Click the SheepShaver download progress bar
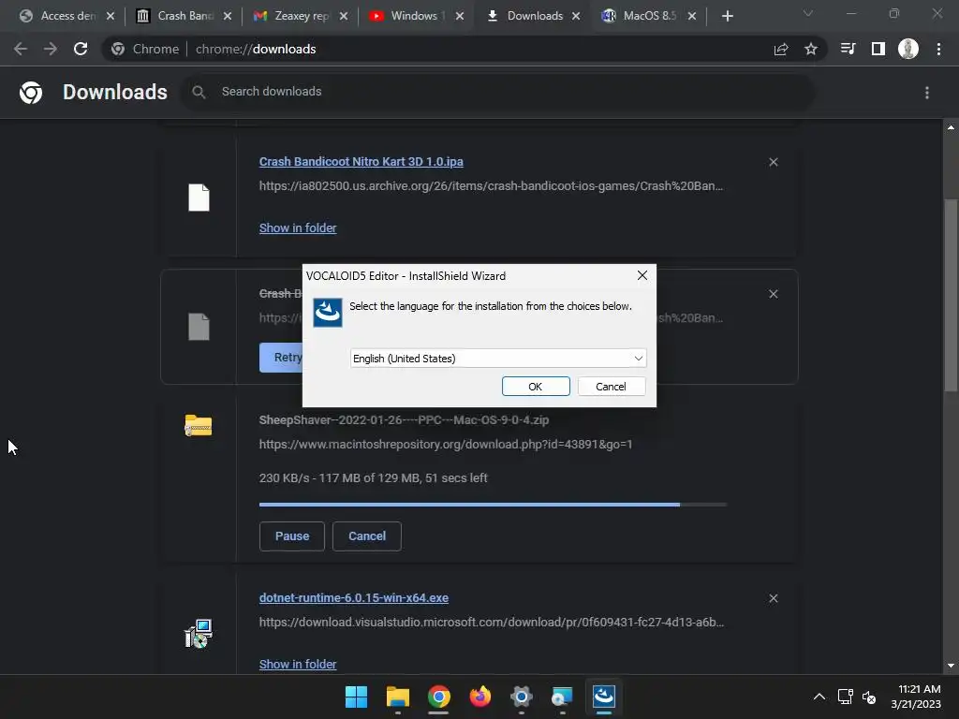Viewport: 959px width, 719px height. pyautogui.click(x=493, y=505)
